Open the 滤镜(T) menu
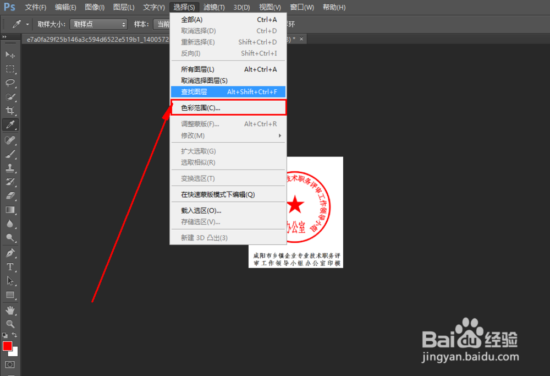The image size is (550, 376). coord(214,7)
